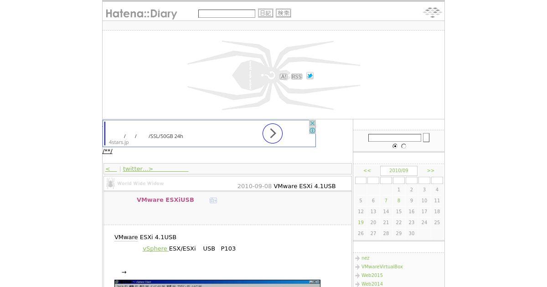Click arrow bullet icon beside VMwareVirtualBox
This screenshot has width=547, height=287.
[x=357, y=267]
